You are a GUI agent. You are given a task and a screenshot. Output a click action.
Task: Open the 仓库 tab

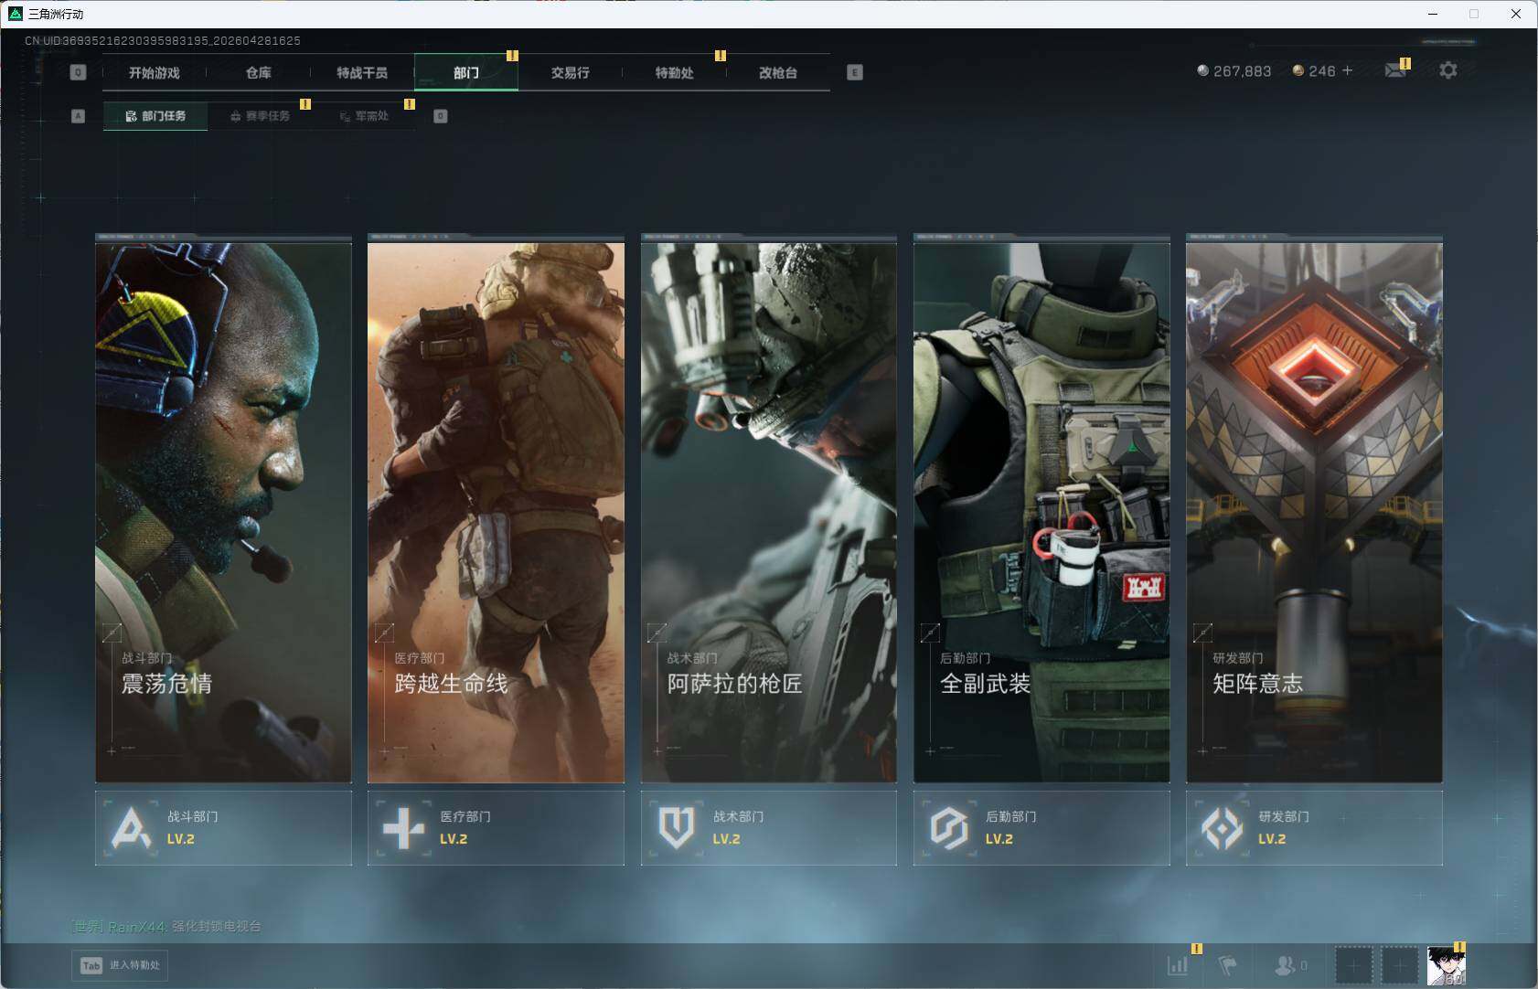pyautogui.click(x=259, y=73)
